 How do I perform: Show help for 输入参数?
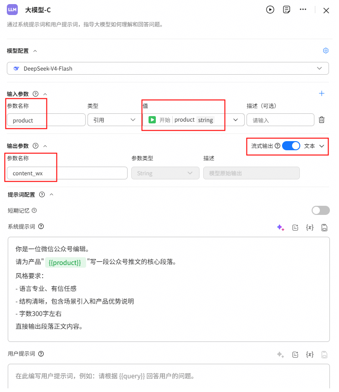click(x=36, y=94)
